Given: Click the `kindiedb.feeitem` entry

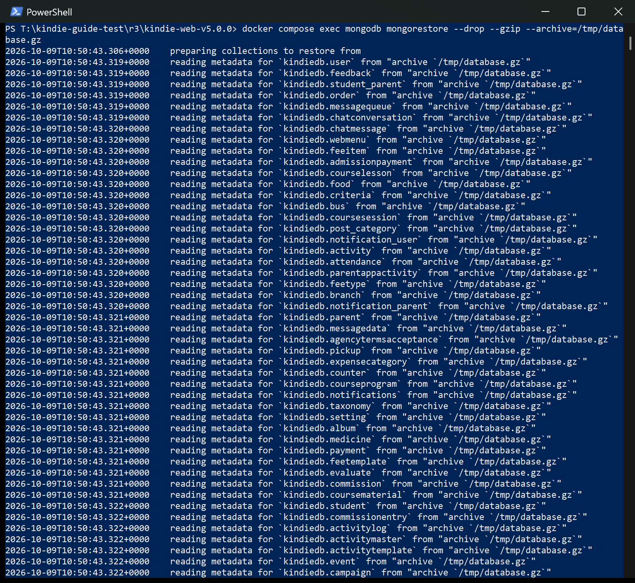Looking at the screenshot, I should pyautogui.click(x=325, y=151).
